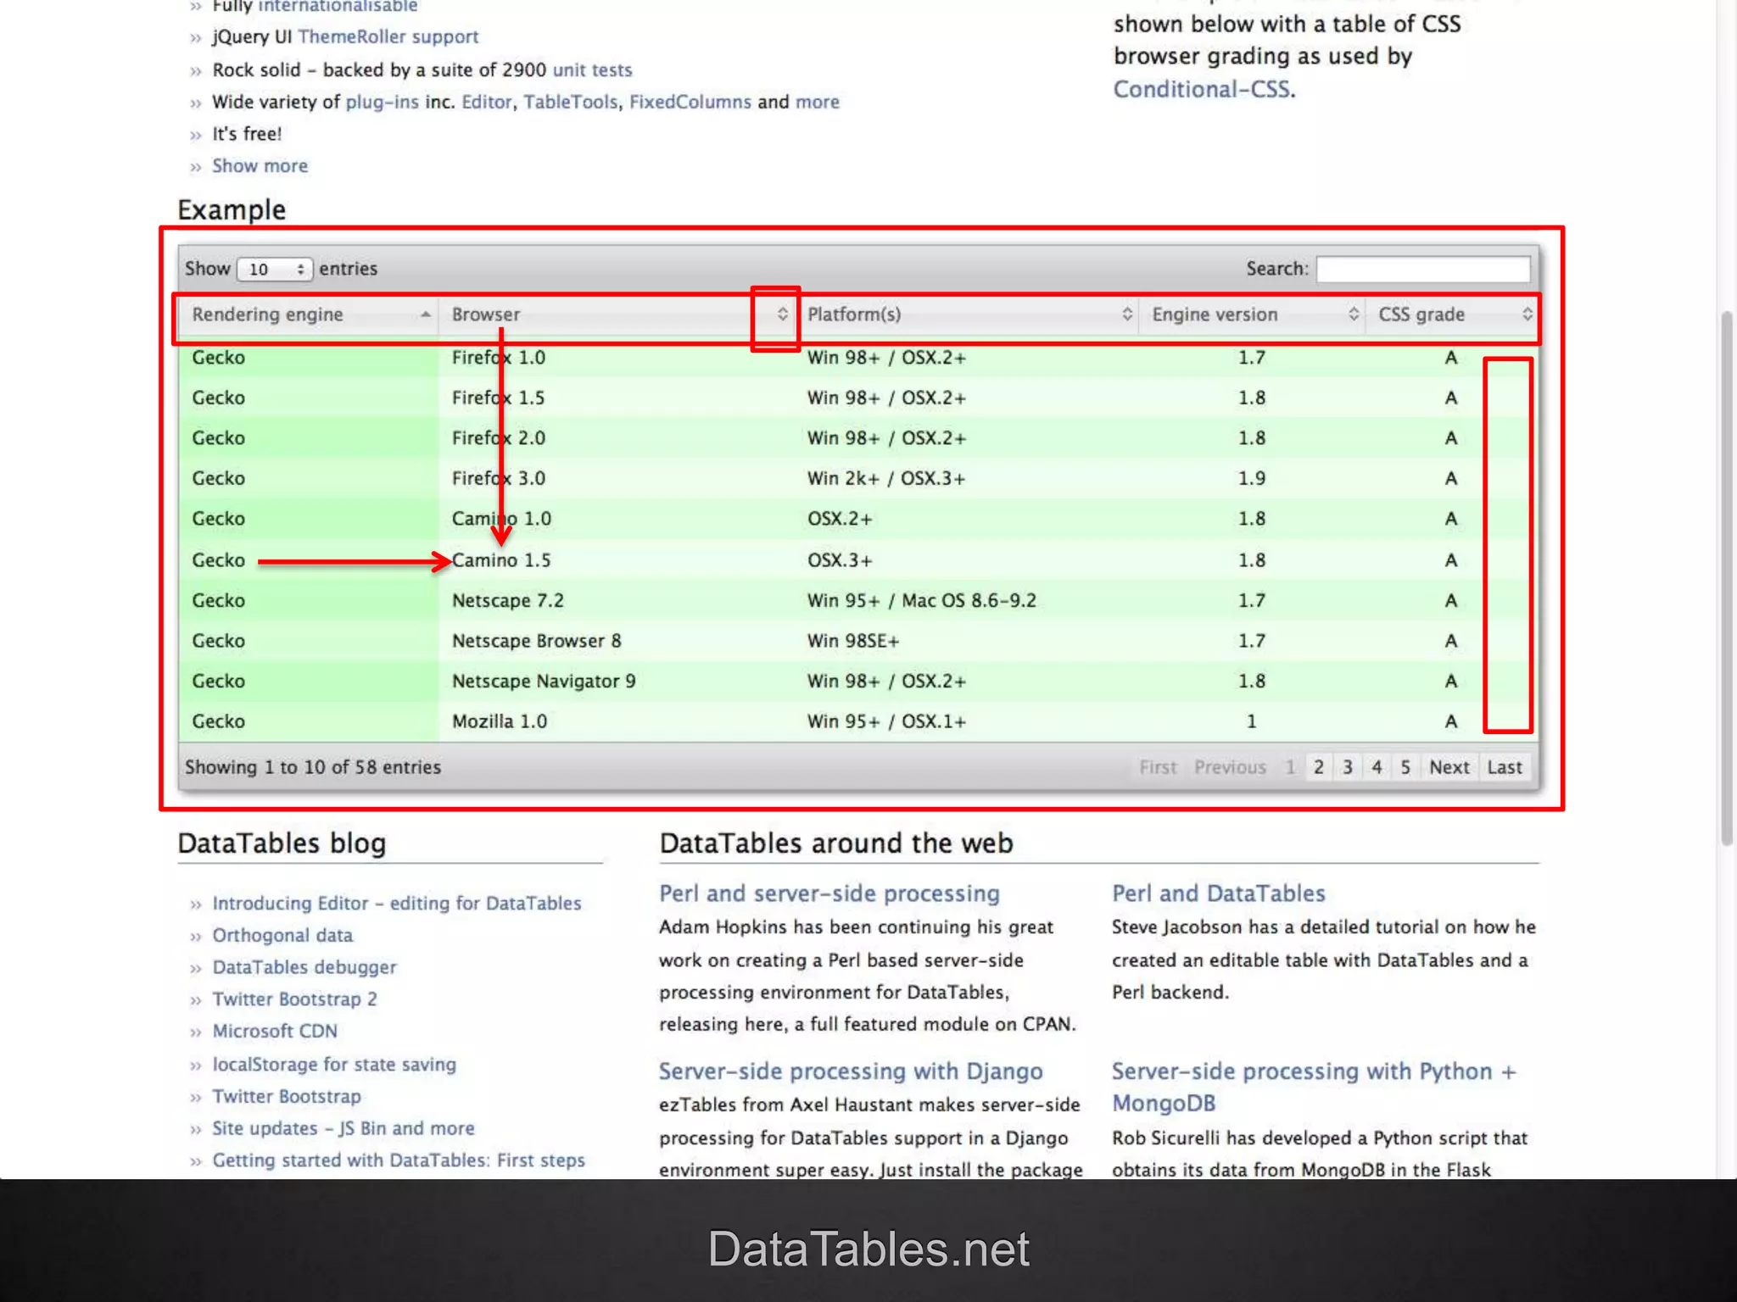Open Orthogonal data blog post
The width and height of the screenshot is (1737, 1302).
tap(282, 935)
